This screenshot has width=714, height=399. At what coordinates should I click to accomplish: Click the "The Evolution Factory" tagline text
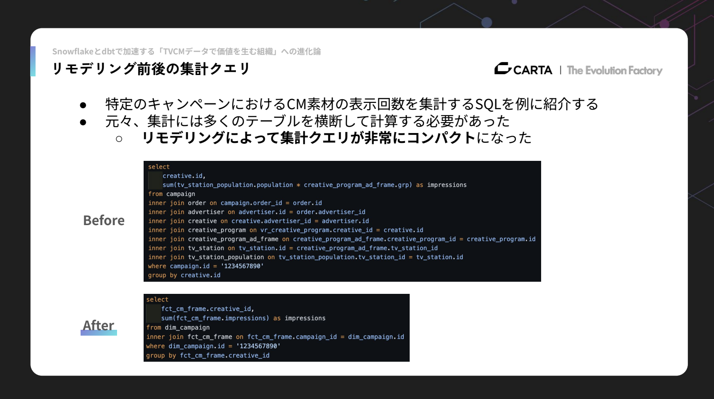coord(614,71)
